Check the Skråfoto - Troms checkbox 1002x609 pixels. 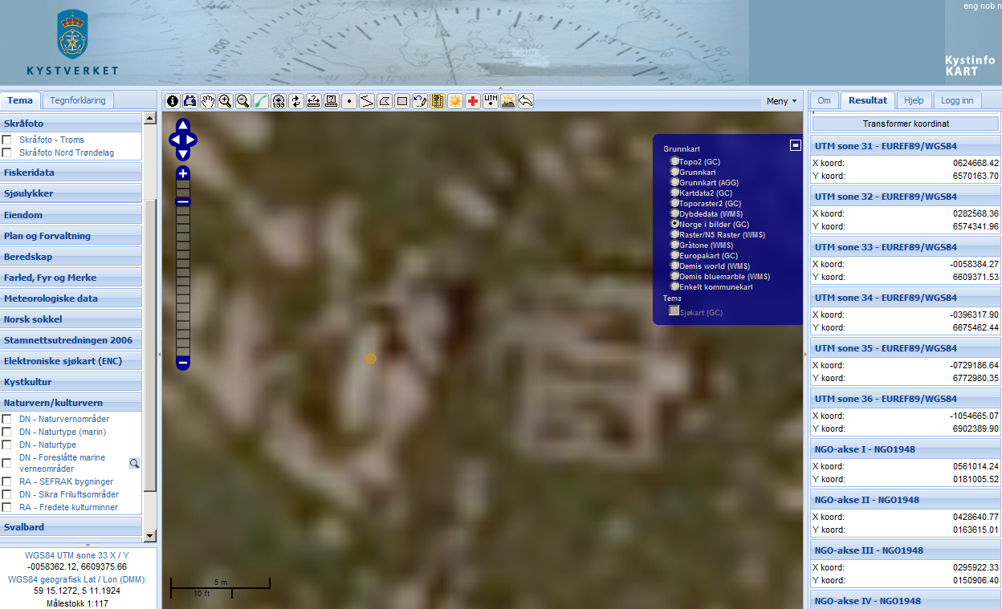click(x=6, y=140)
